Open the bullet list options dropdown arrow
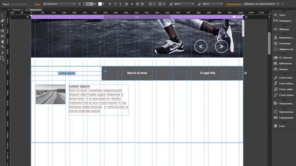 pos(154,4)
